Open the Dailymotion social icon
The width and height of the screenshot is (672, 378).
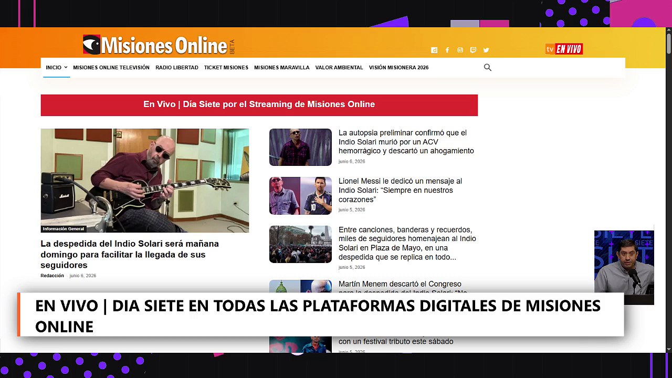click(434, 50)
